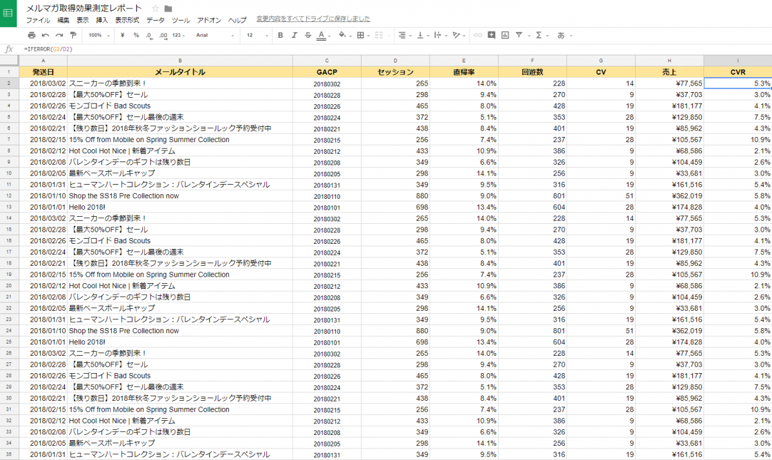Image resolution: width=772 pixels, height=460 pixels.
Task: Toggle italic formatting
Action: coord(294,35)
